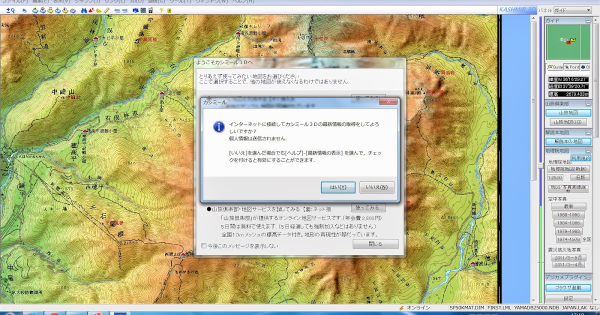
Task: Click the red and blue people icon
Action: pyautogui.click(x=91, y=10)
